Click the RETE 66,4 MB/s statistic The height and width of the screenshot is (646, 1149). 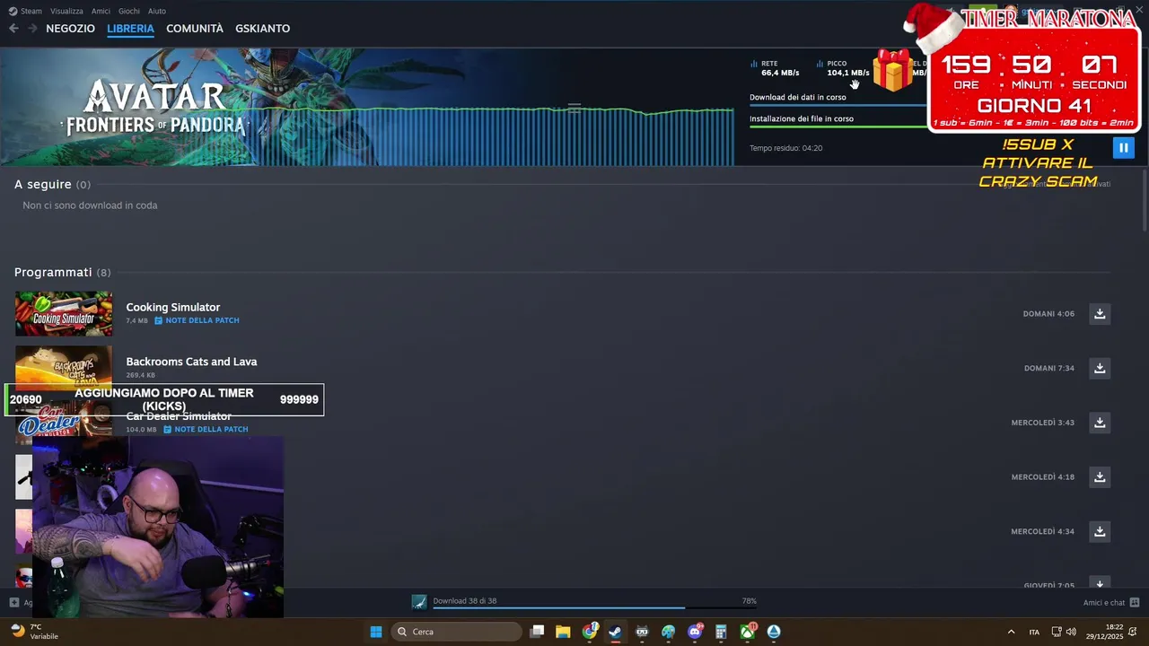point(775,68)
